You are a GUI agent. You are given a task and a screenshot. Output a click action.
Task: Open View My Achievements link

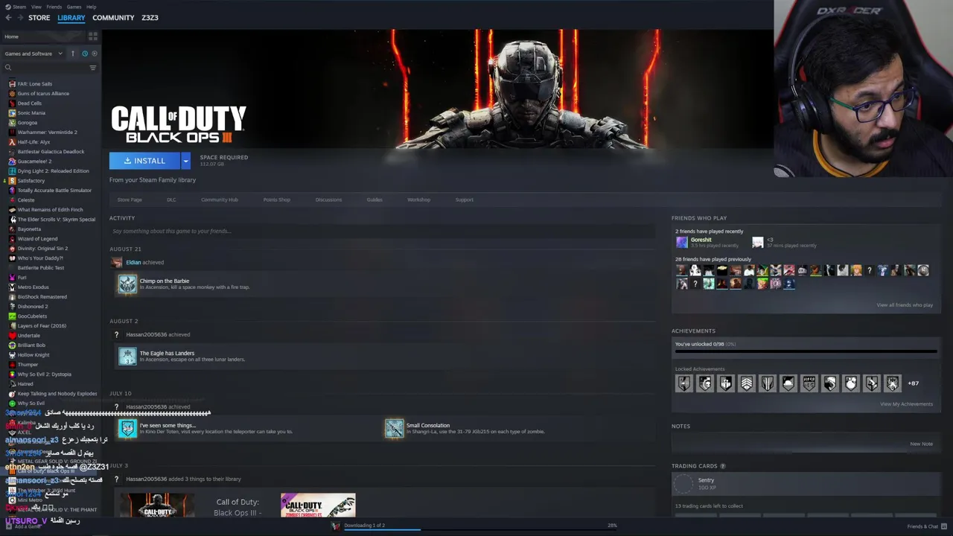pyautogui.click(x=906, y=404)
